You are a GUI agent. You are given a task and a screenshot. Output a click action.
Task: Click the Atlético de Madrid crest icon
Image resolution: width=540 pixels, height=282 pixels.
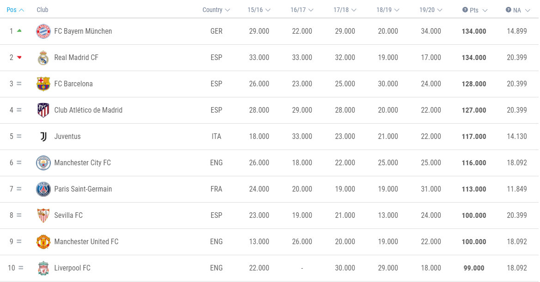click(43, 110)
